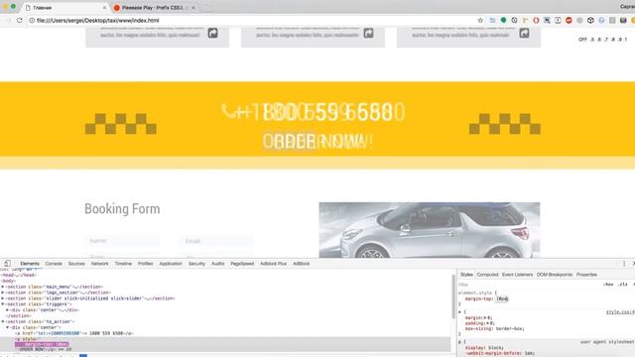This screenshot has height=357, width=635.
Task: Click the style.css source link
Action: pos(620,312)
